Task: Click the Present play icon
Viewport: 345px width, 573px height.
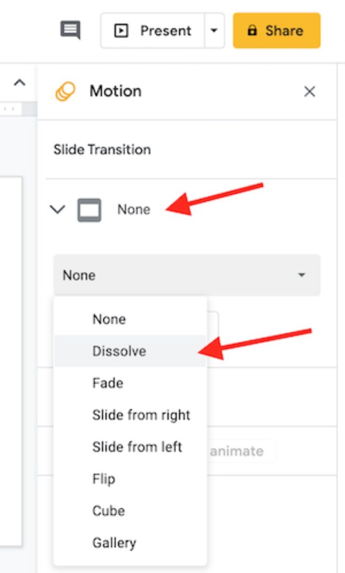Action: coord(122,30)
